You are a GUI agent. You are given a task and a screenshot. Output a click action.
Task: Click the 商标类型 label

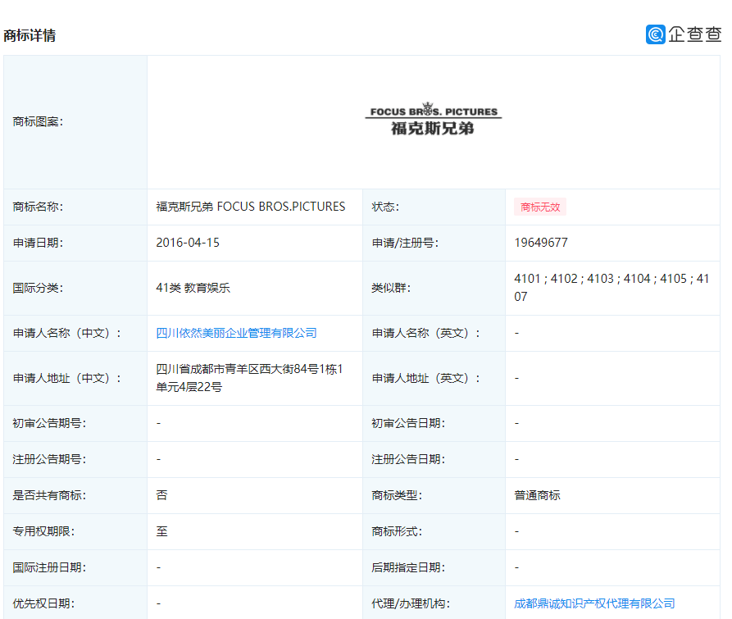pyautogui.click(x=397, y=495)
